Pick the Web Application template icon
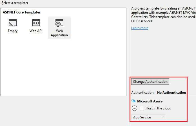 pyautogui.click(x=59, y=23)
